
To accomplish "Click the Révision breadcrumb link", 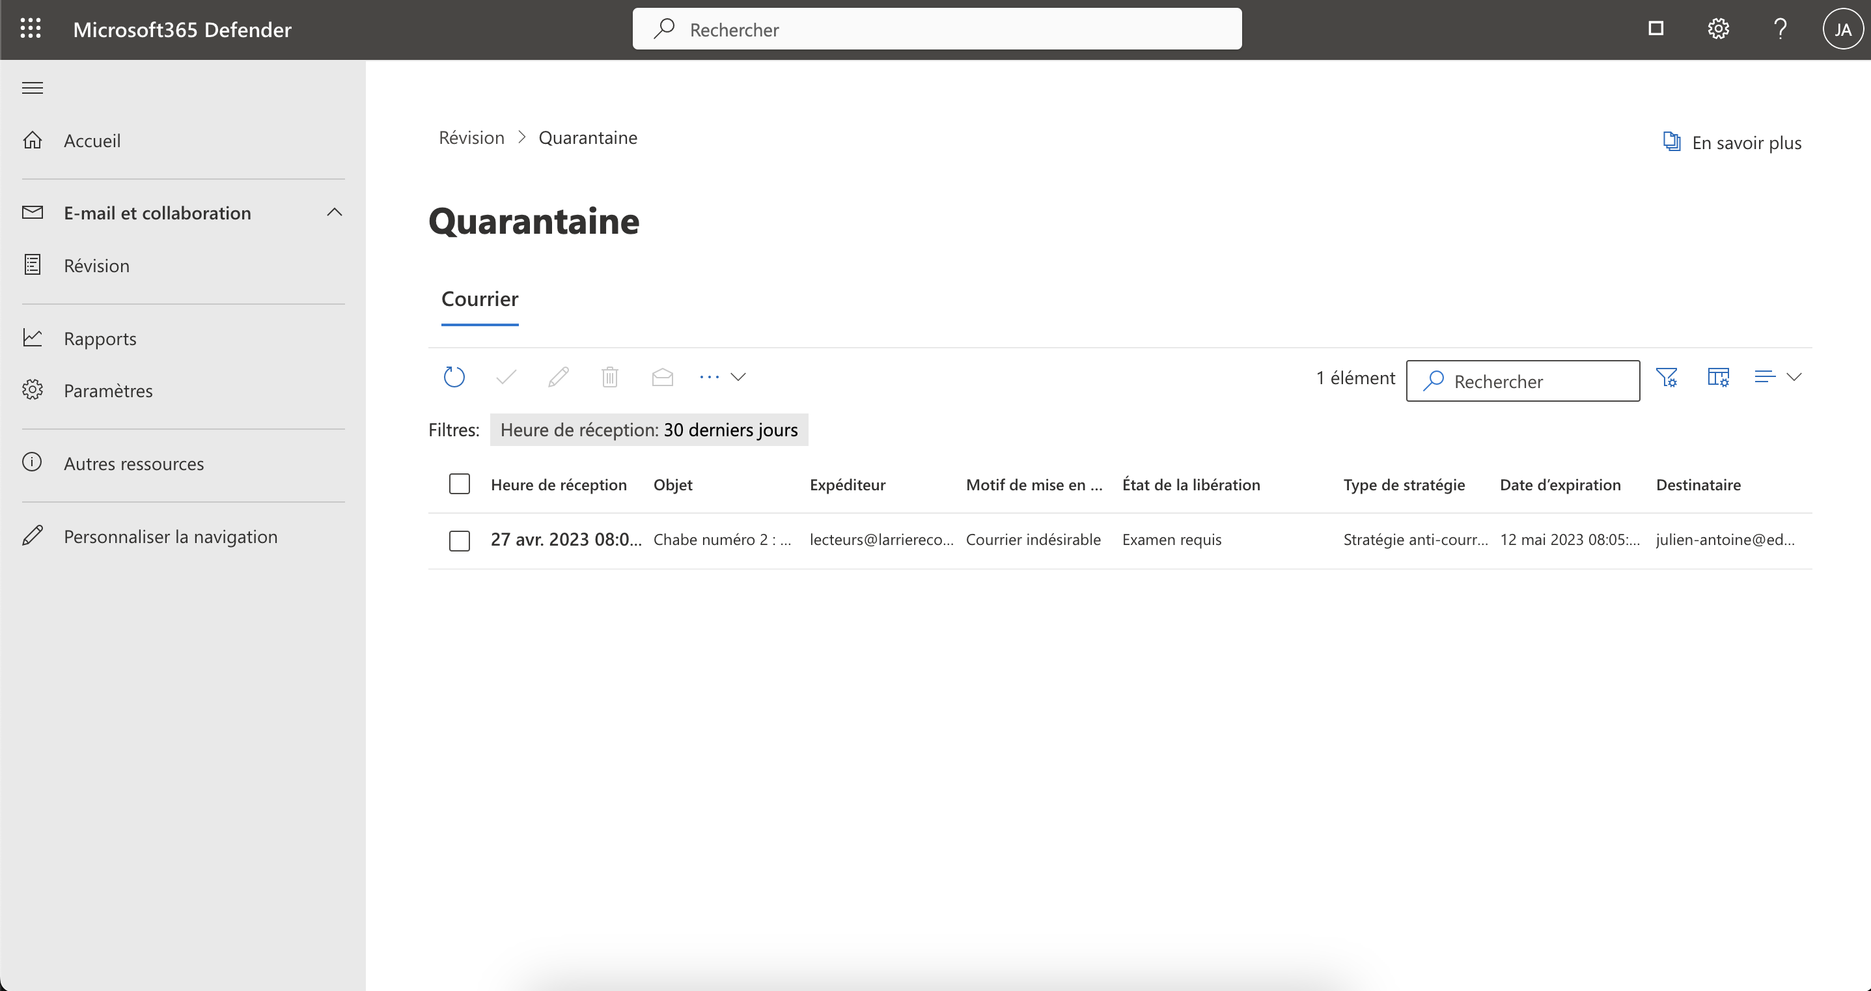I will 471,137.
